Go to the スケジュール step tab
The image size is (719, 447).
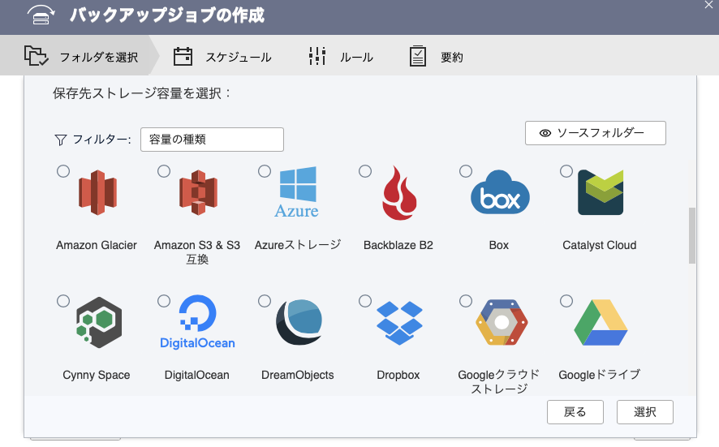[222, 57]
